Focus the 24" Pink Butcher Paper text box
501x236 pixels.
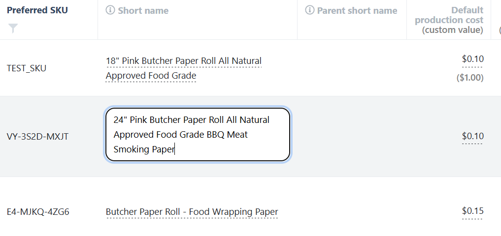pos(198,134)
